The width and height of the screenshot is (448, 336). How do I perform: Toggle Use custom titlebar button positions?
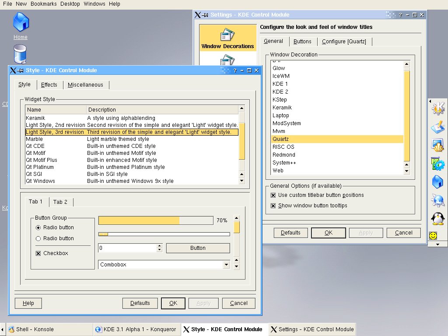pos(273,195)
